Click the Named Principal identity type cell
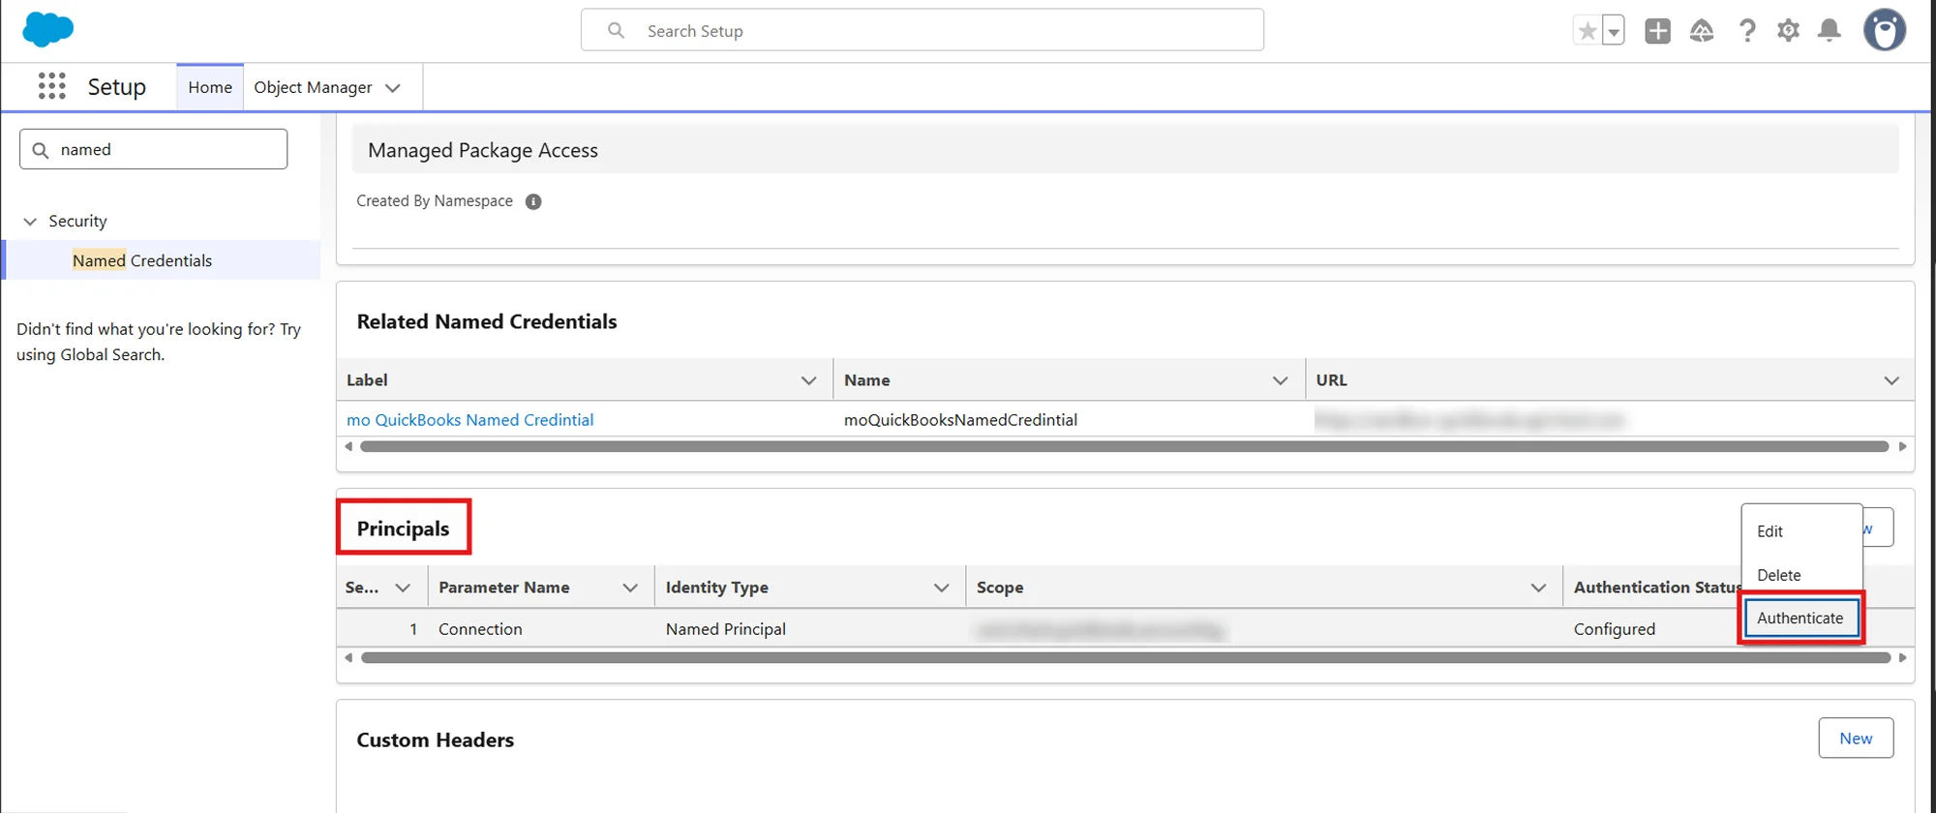This screenshot has height=814, width=1936. [726, 629]
